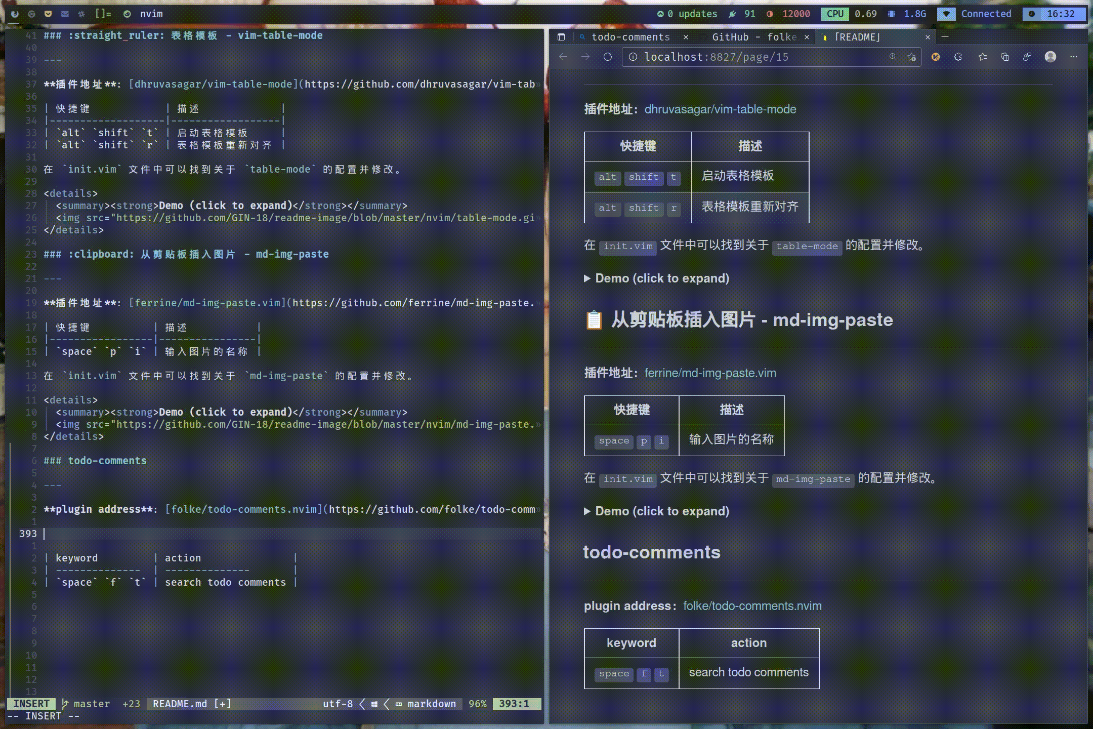Open the dhruvasagar/vim-table-mode link
The height and width of the screenshot is (729, 1093).
(x=720, y=109)
